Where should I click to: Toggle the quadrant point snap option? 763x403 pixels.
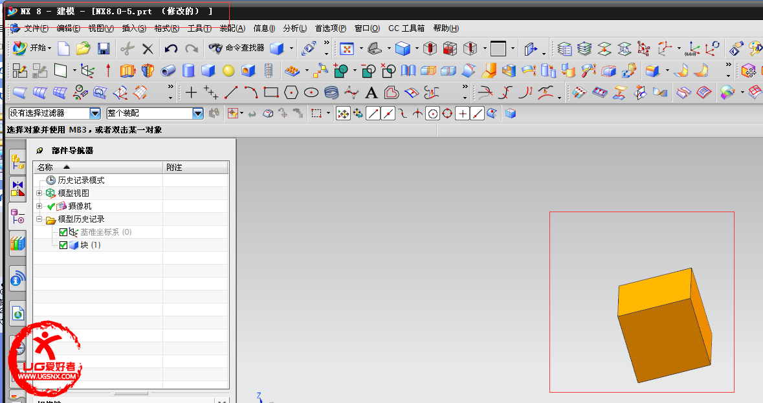(447, 114)
